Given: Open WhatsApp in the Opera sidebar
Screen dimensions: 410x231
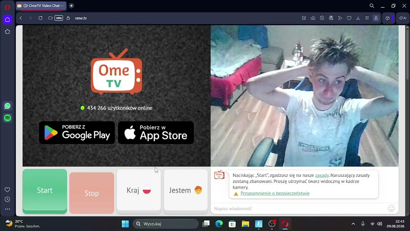Looking at the screenshot, I should (x=7, y=106).
